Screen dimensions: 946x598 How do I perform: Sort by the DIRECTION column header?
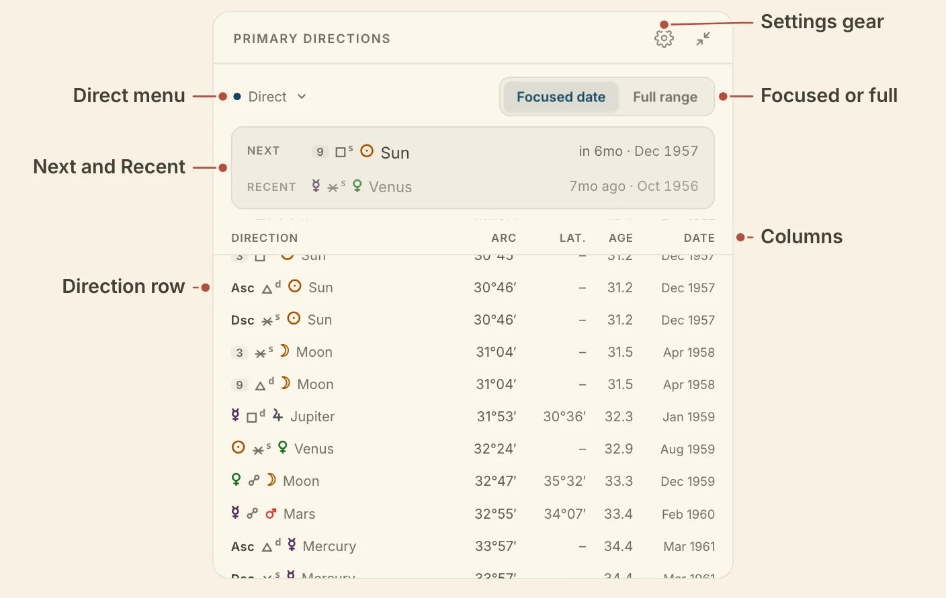click(x=265, y=238)
